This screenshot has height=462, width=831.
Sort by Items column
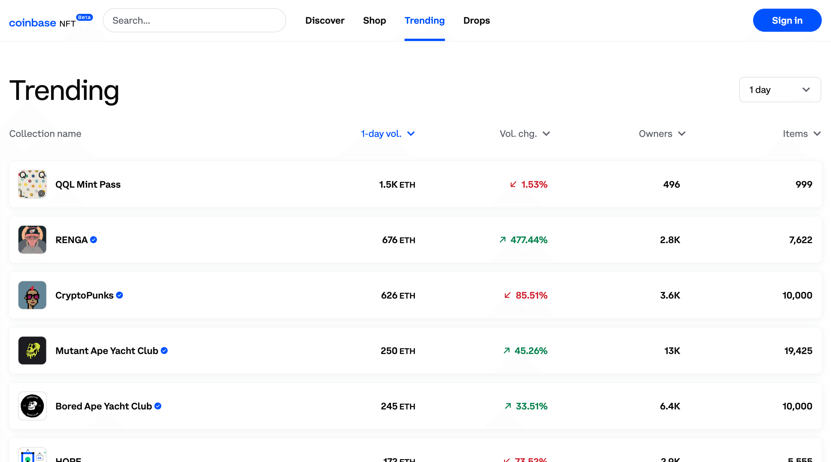[x=801, y=134]
